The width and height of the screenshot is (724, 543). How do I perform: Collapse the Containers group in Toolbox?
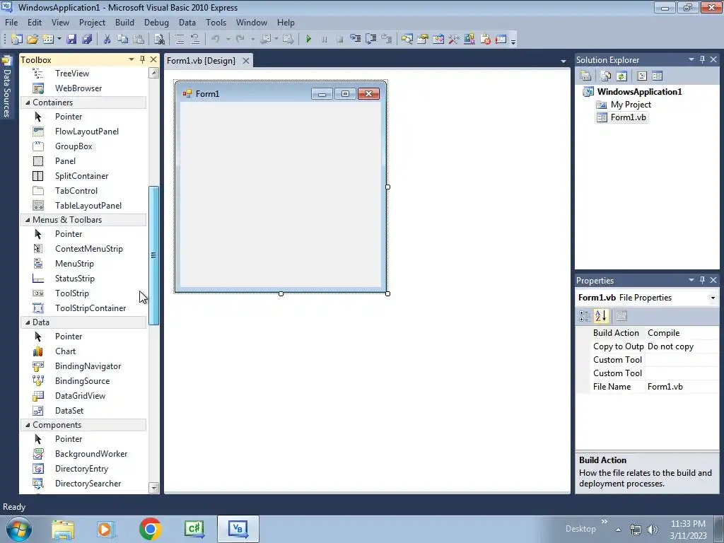pos(28,103)
